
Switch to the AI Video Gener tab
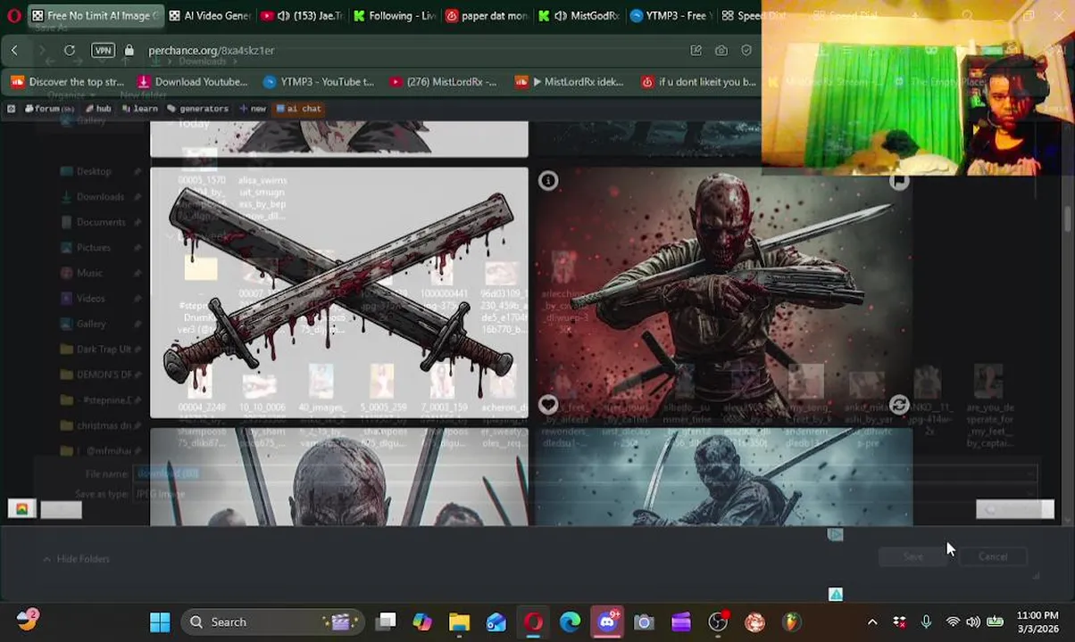click(x=210, y=16)
